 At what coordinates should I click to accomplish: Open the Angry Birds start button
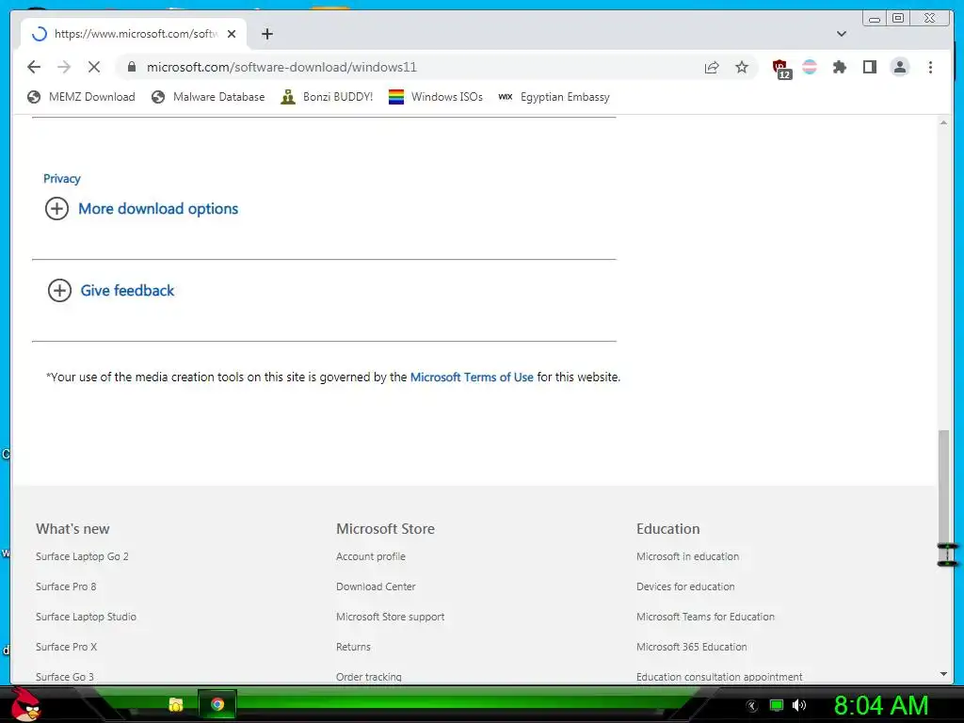tap(25, 704)
